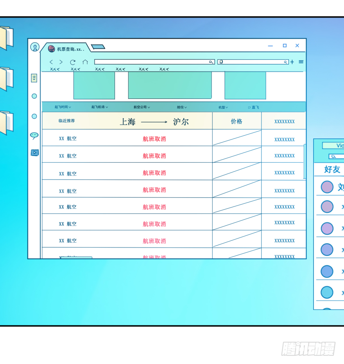Screen dimensions: 344x364
Task: Open the browser home icon
Action: 85,62
